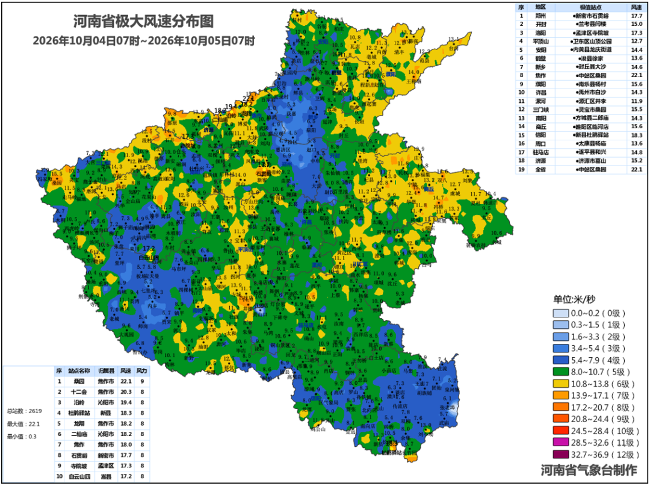Click the 0.3~1.5 (1级) legend color swatch

click(560, 325)
